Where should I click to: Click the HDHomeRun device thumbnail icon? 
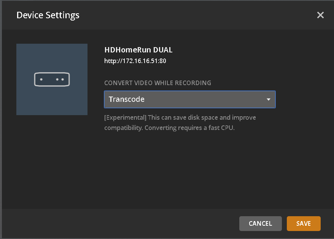[x=52, y=79]
